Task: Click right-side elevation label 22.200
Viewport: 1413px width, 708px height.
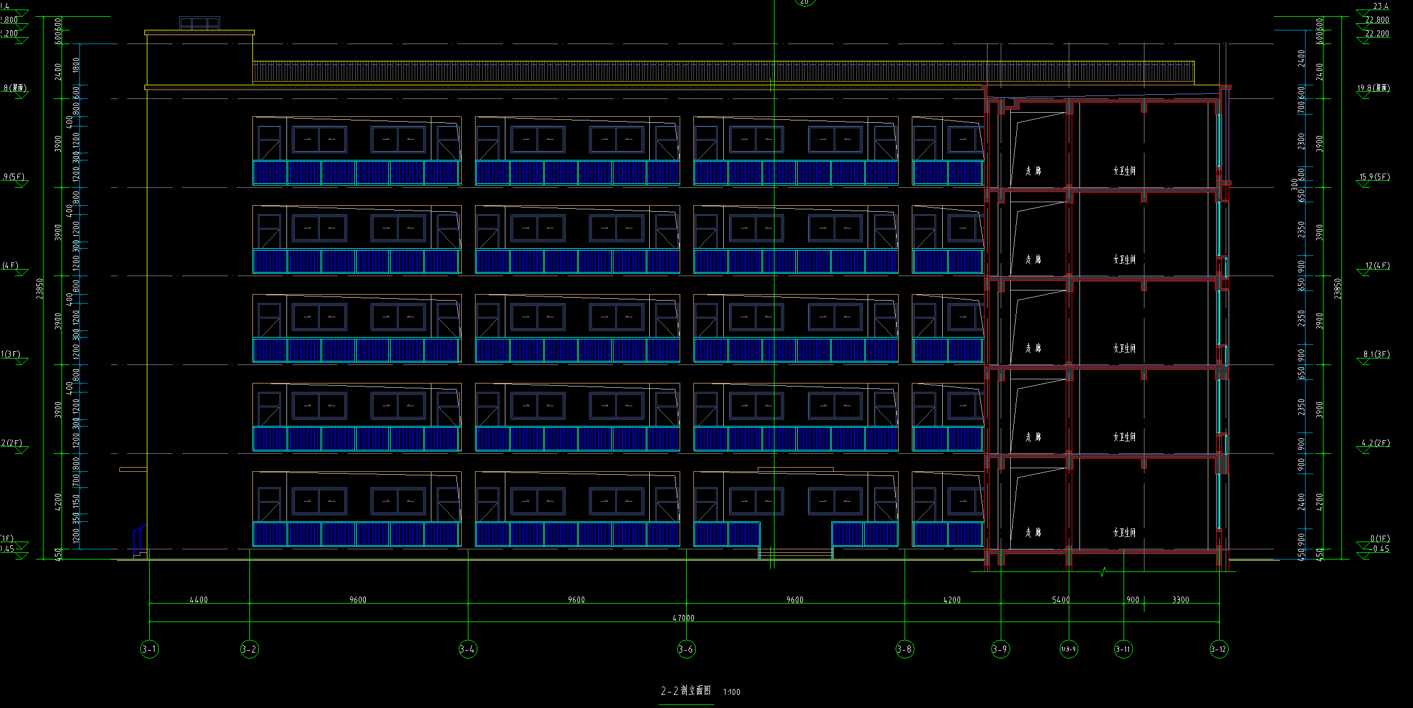Action: [x=1377, y=33]
